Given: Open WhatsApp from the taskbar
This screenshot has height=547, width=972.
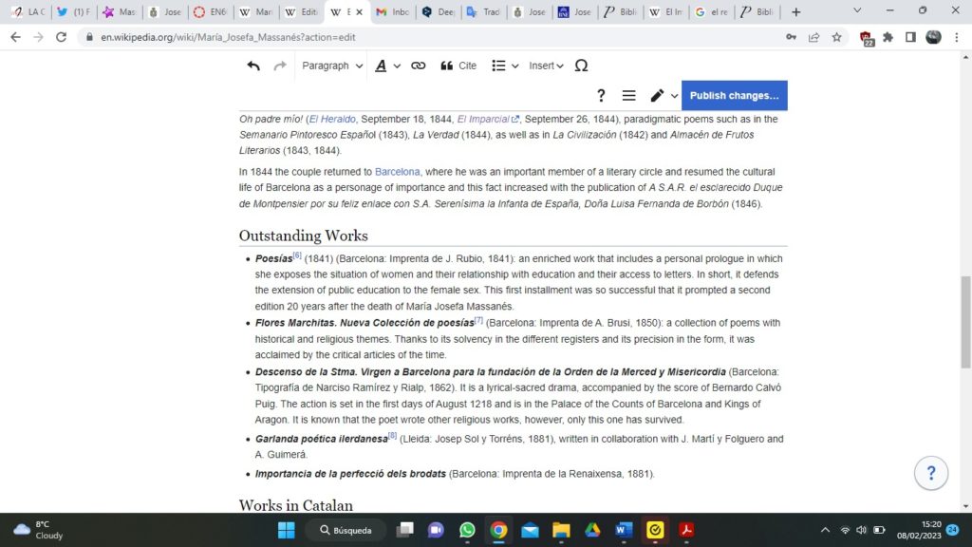Looking at the screenshot, I should coord(467,530).
